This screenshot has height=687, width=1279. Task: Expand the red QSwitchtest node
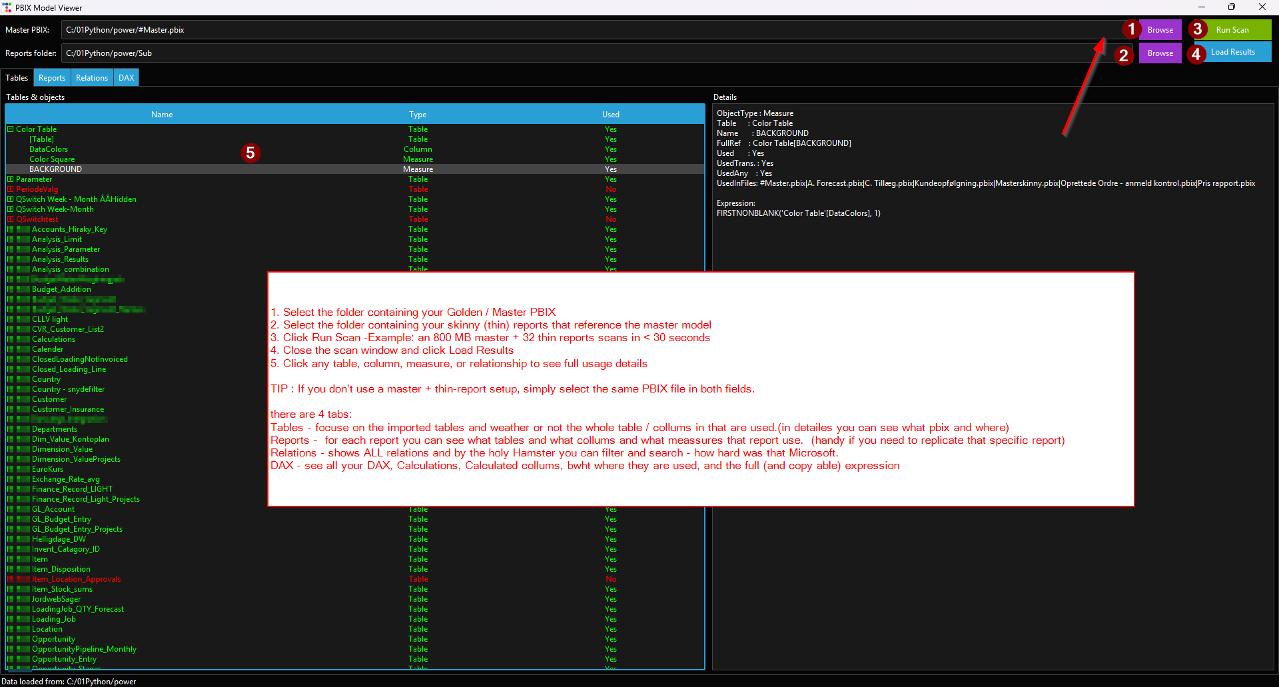tap(11, 219)
